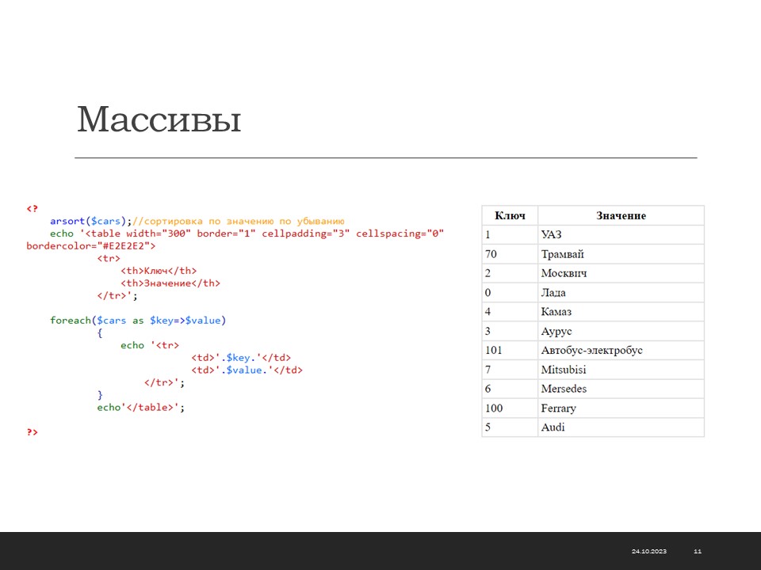This screenshot has height=570, width=761.
Task: Click the closing ?> PHP tag
Action: click(x=32, y=432)
